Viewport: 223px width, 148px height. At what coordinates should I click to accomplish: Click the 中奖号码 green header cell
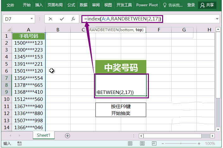121,67
